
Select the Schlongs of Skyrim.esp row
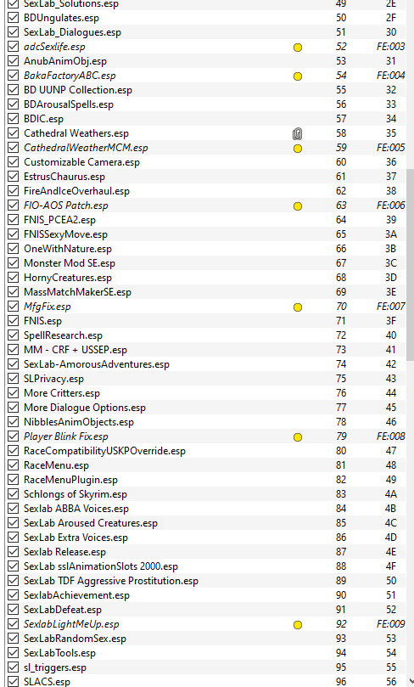(x=205, y=494)
